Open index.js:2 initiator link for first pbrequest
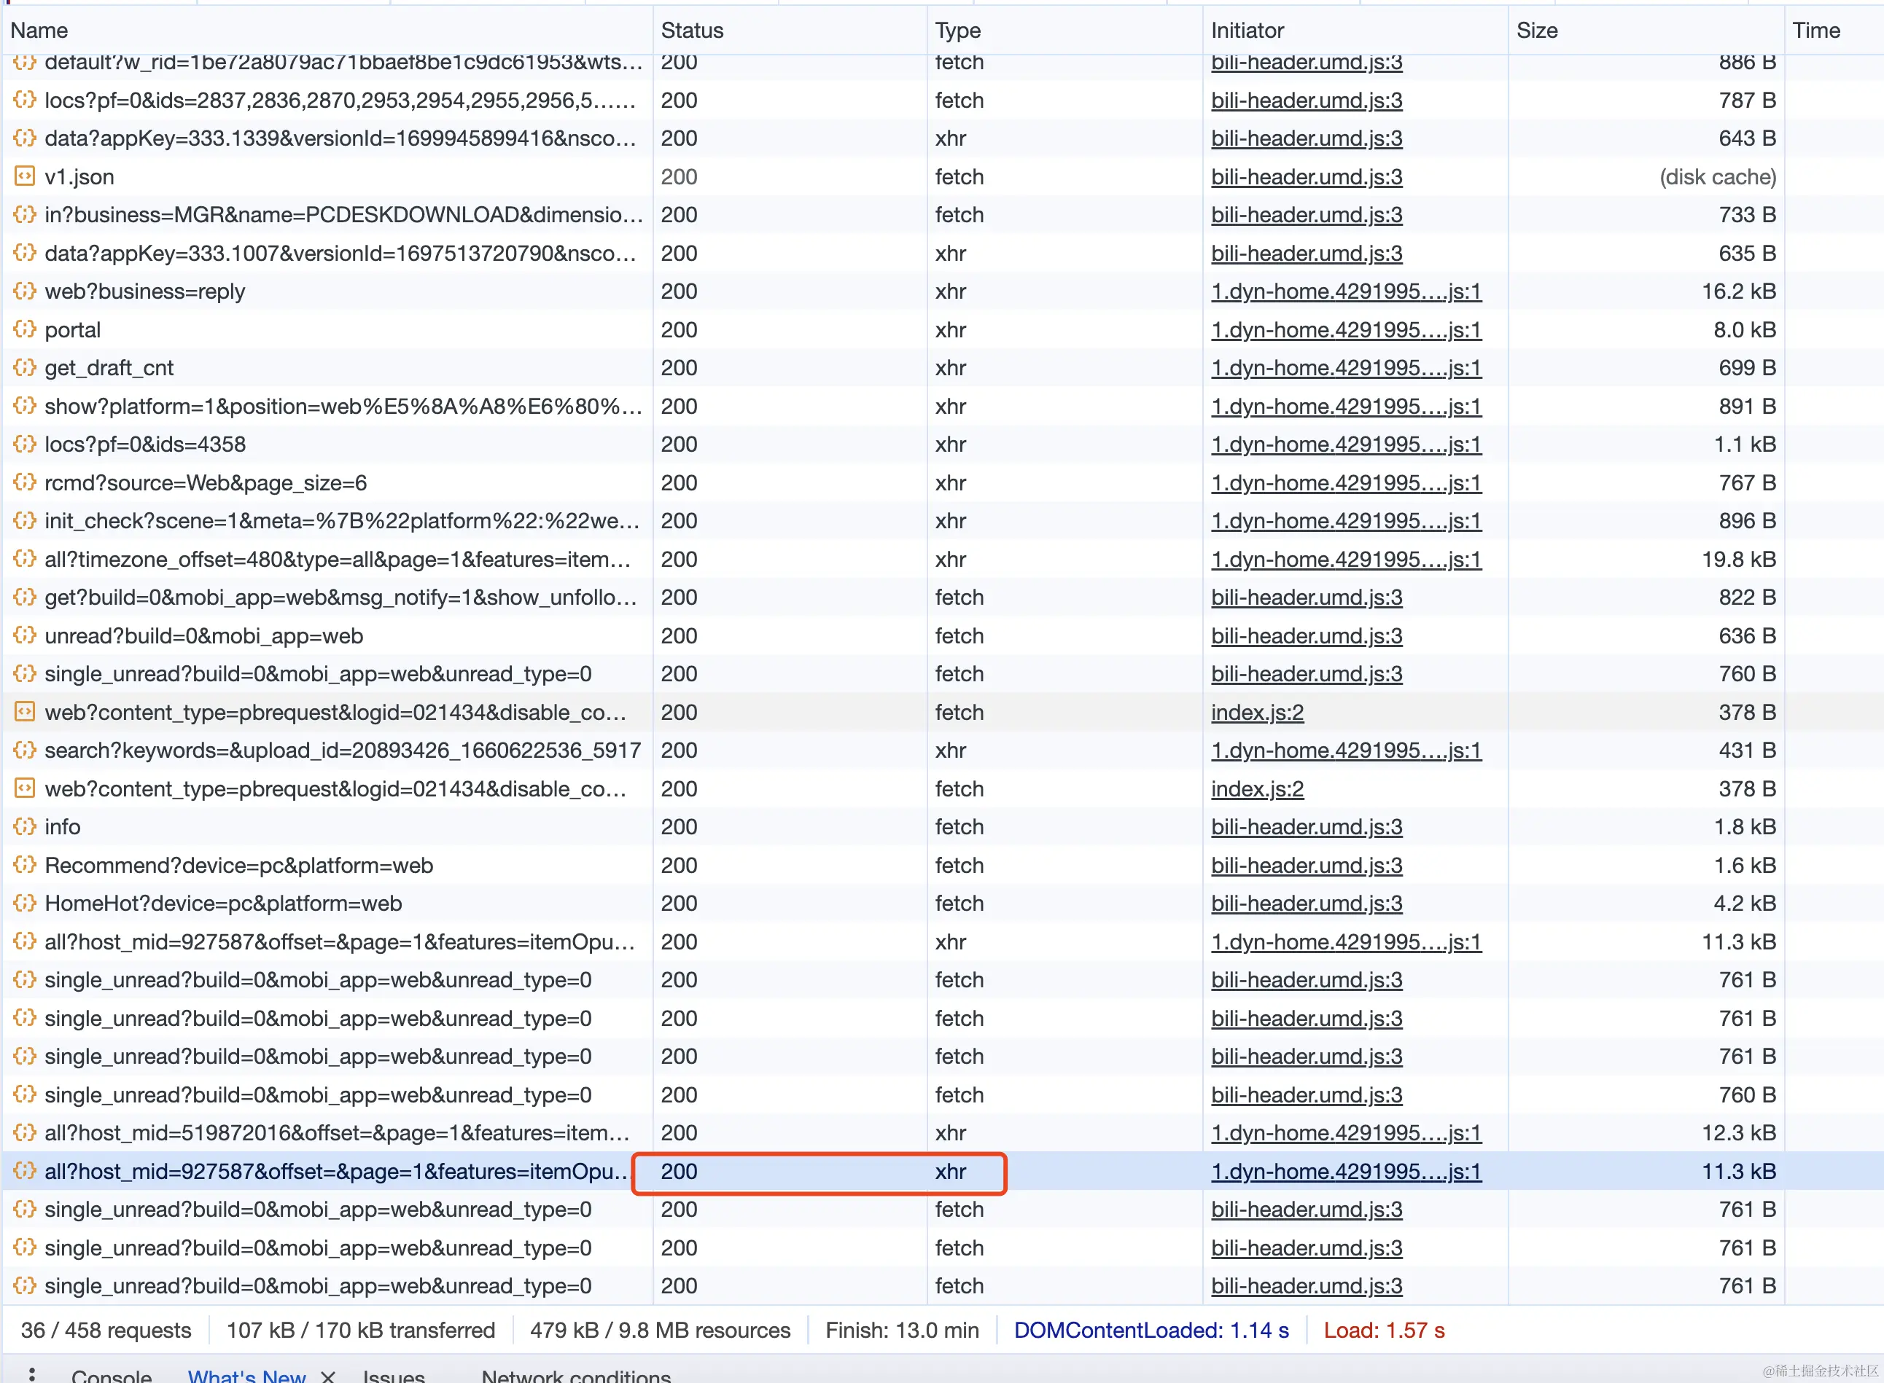Image resolution: width=1884 pixels, height=1383 pixels. (x=1256, y=712)
